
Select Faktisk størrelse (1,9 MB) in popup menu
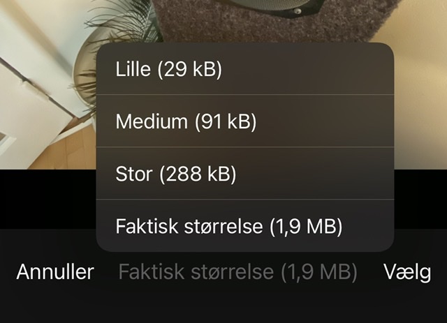click(x=245, y=226)
